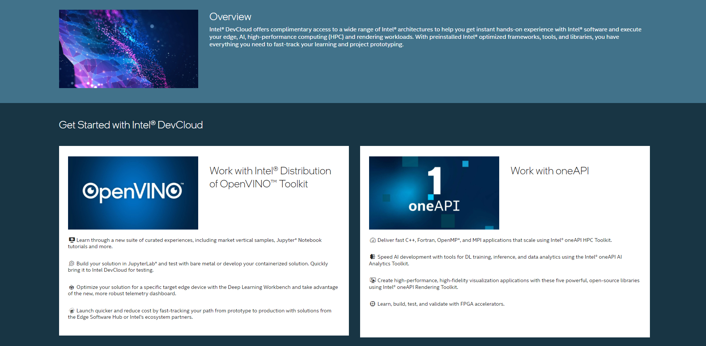Click the text about Jupyter Notebook tutorials
This screenshot has height=346, width=706.
pyautogui.click(x=195, y=243)
